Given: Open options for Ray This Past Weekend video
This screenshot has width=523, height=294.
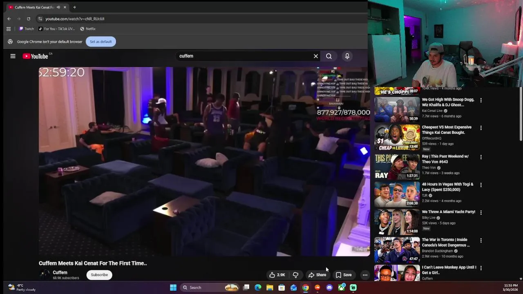Looking at the screenshot, I should pos(481,157).
